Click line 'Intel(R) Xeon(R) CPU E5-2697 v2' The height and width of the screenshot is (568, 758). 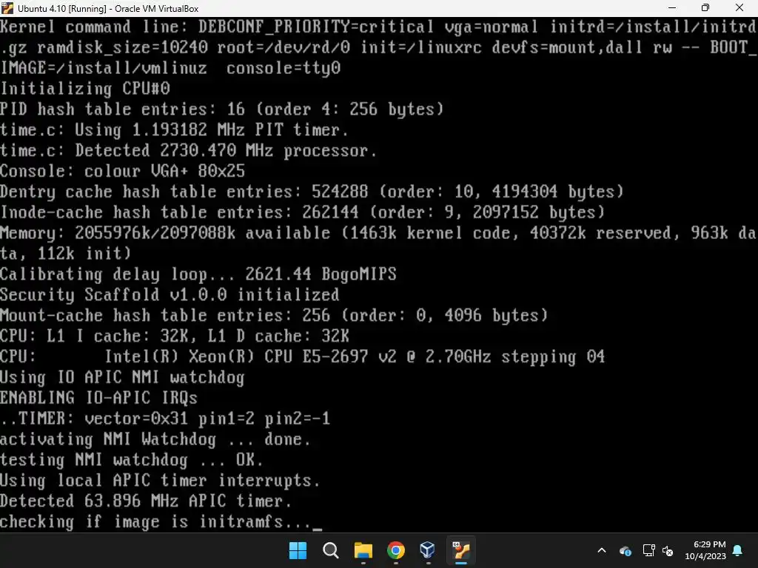[x=250, y=357]
